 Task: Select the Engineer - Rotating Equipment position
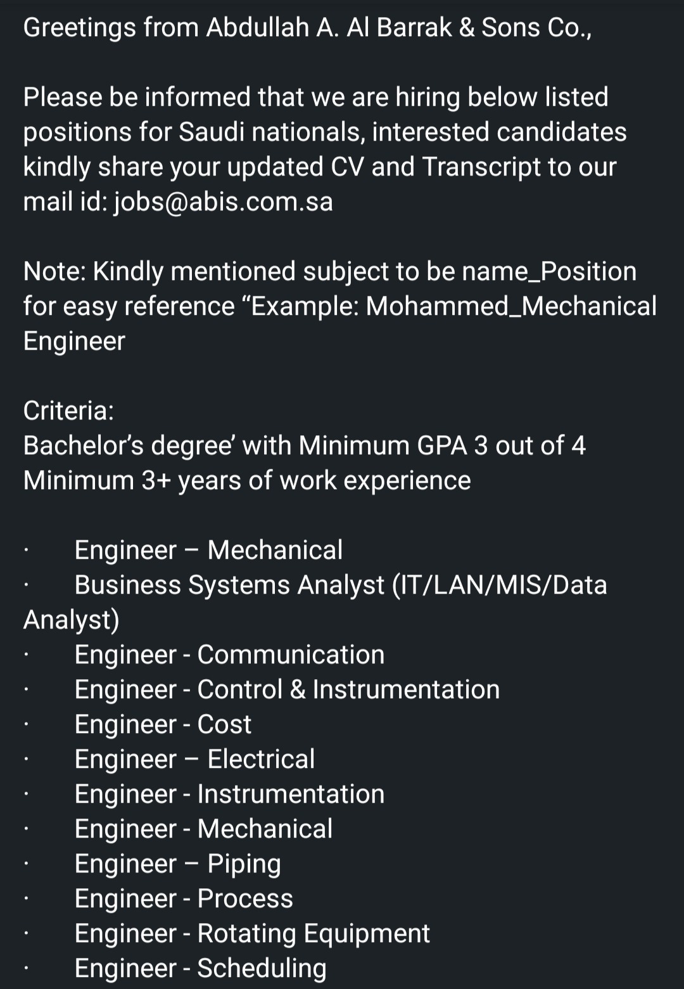point(252,933)
